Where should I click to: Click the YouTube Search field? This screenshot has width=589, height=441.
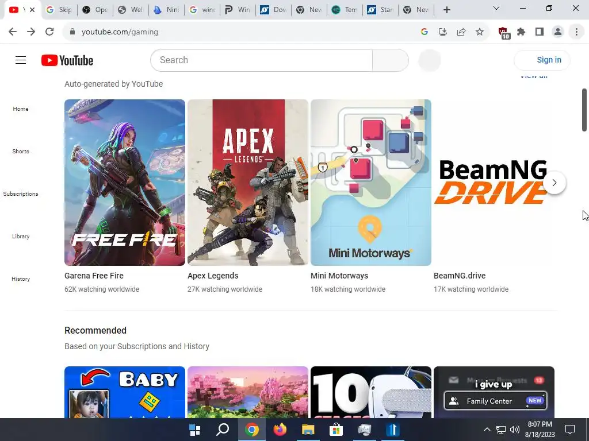262,60
